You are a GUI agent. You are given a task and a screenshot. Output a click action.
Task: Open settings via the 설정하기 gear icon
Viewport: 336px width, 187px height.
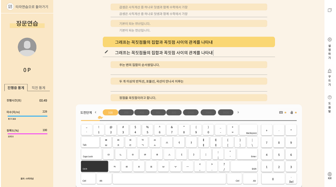[x=330, y=40]
